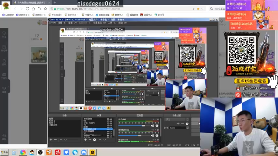Viewport: 278px width, 156px height.
Task: Select the 决胜在哪 scene
Action: [53, 125]
